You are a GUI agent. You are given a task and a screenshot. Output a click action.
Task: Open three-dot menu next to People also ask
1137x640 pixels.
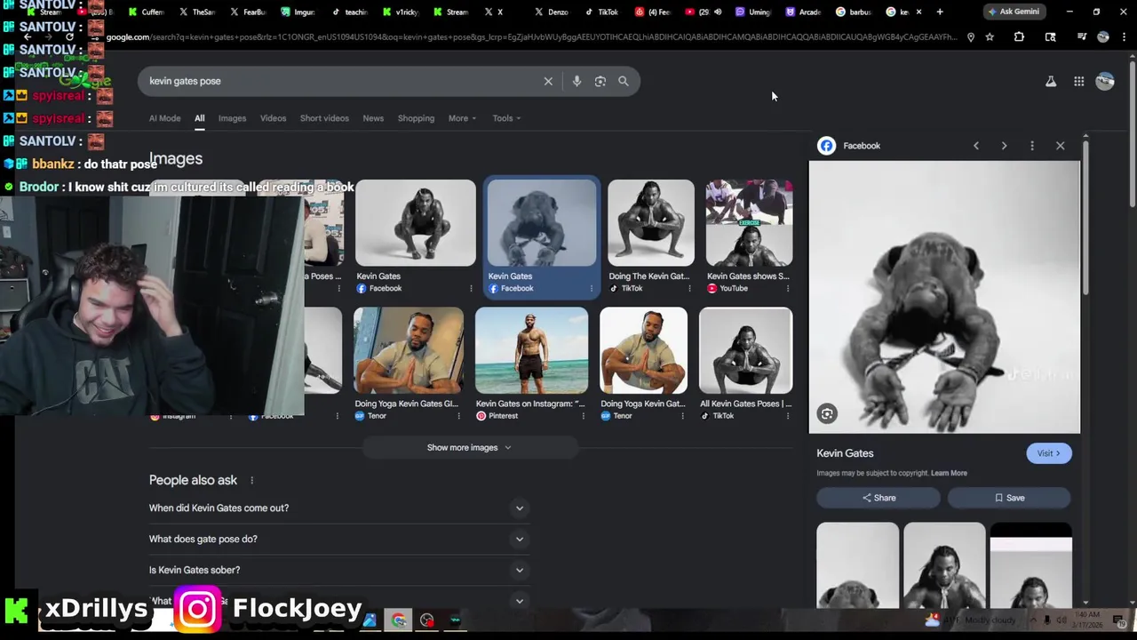(x=251, y=480)
